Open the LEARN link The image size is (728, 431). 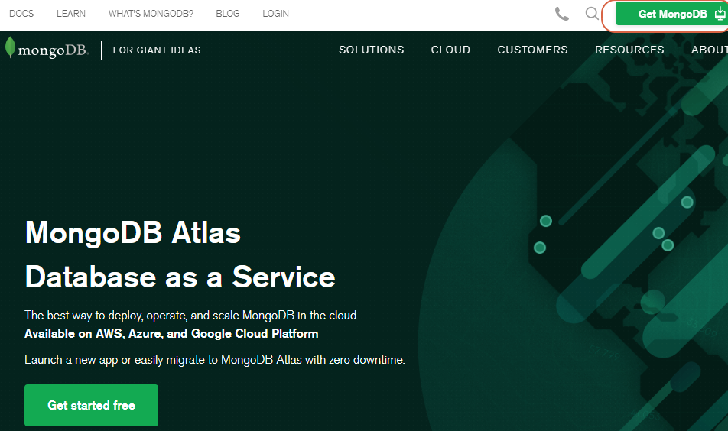[71, 14]
